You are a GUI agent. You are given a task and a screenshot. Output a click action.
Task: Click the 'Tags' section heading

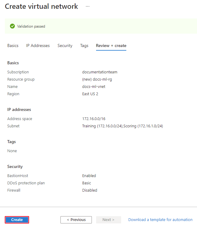(x=11, y=142)
